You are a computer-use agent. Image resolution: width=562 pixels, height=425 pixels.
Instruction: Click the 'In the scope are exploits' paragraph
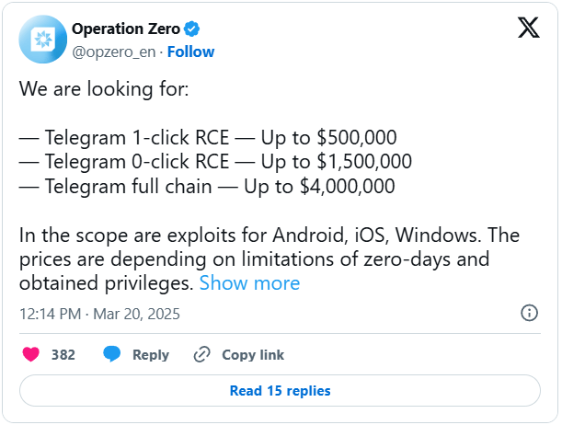point(270,259)
